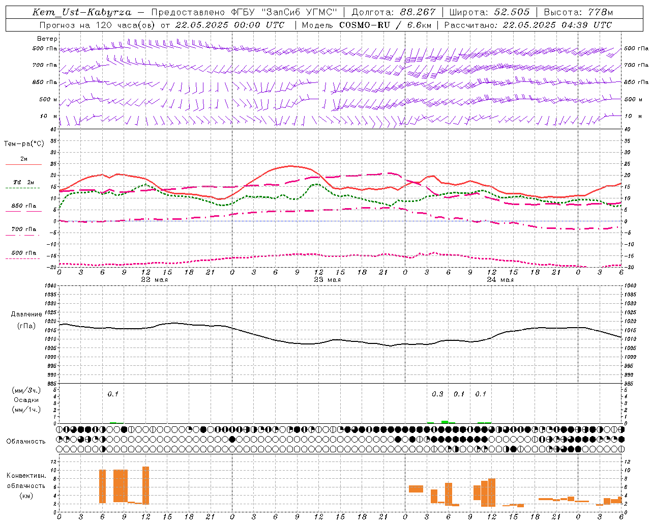The width and height of the screenshot is (651, 521).
Task: Click the "22 мая" date label
Action: click(x=154, y=280)
